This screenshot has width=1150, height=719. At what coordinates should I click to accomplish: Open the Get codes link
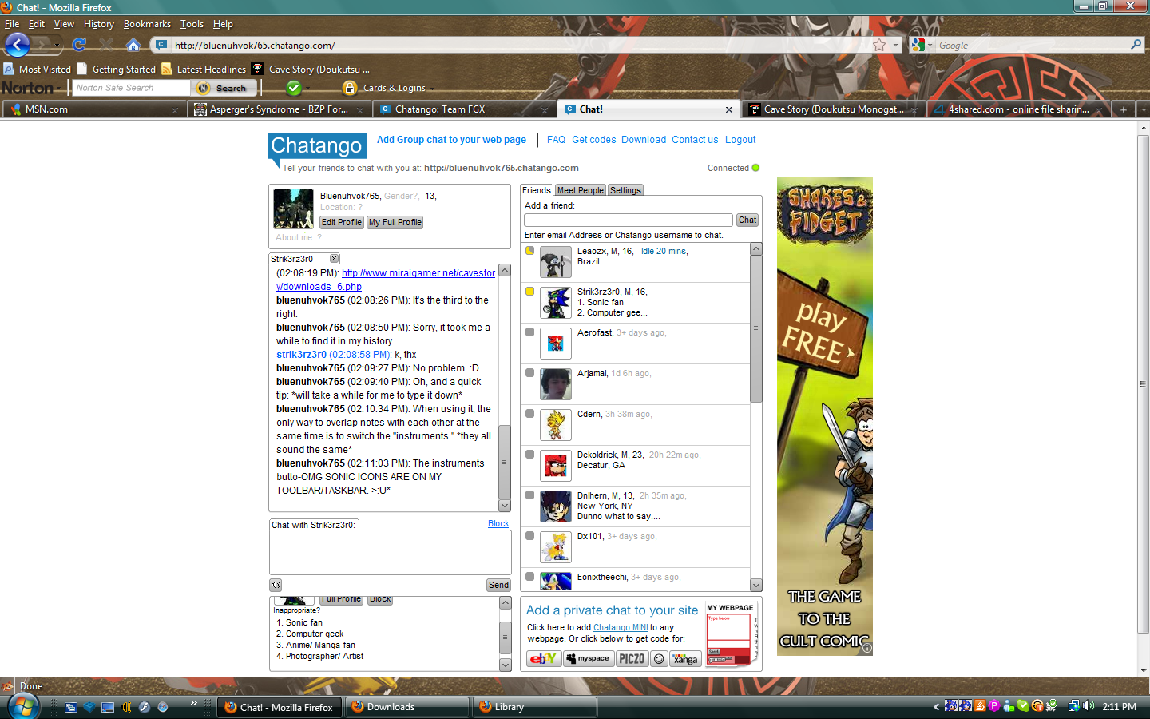click(594, 140)
